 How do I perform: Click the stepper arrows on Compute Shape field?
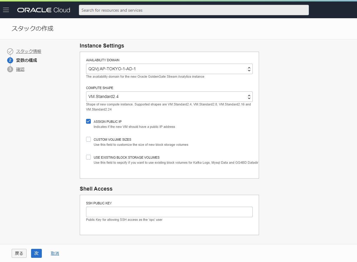(249, 96)
